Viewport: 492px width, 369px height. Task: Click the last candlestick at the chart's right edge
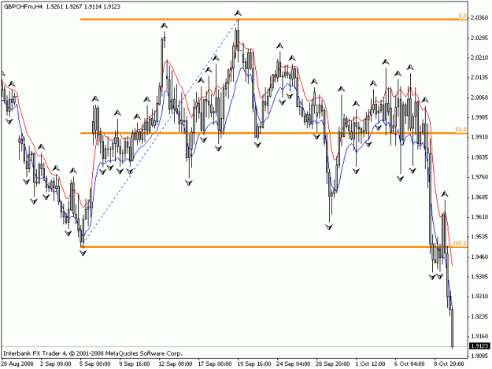click(453, 327)
